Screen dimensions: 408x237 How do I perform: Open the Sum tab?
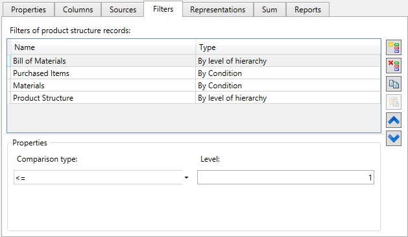pos(270,10)
